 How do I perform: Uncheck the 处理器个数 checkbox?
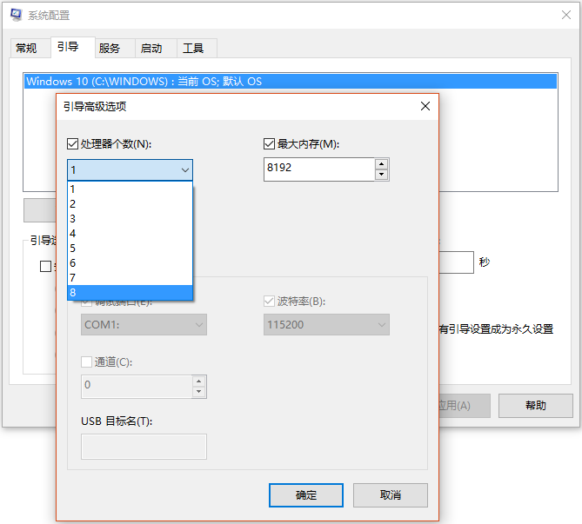73,144
